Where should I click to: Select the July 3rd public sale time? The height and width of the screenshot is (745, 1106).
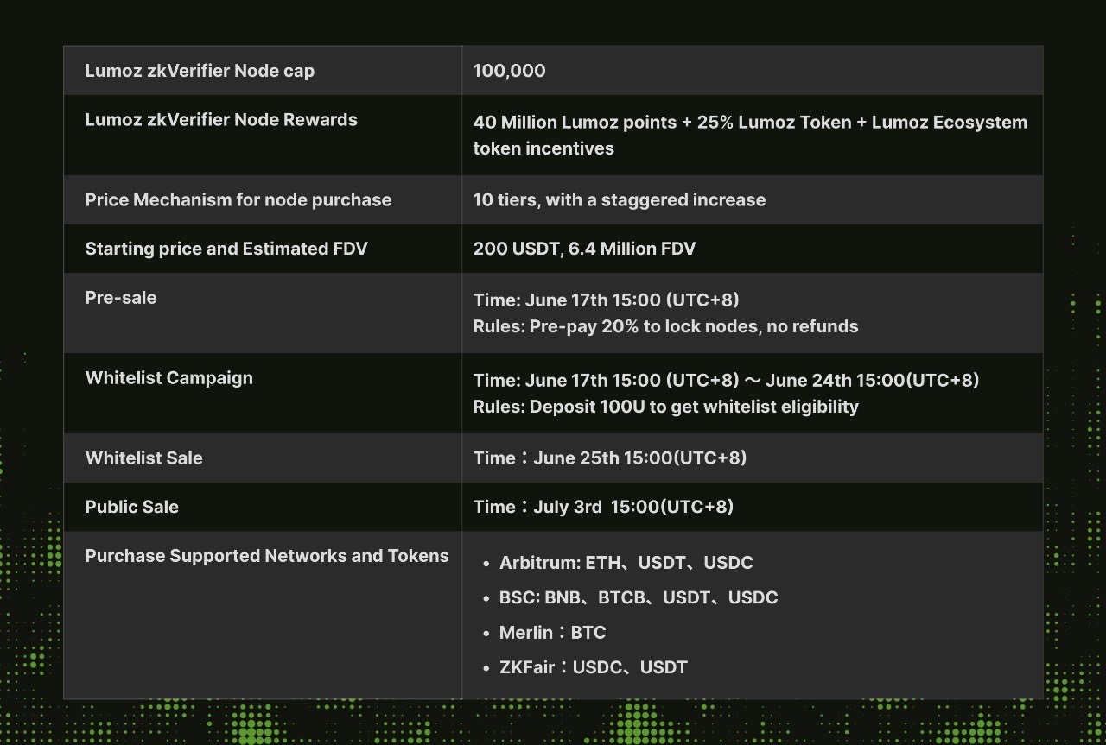(x=603, y=507)
